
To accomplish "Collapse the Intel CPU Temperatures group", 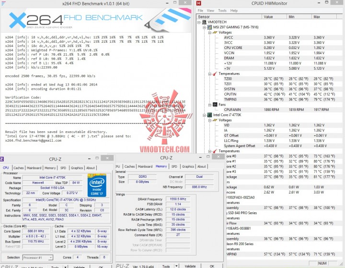I will pyautogui.click(x=210, y=151).
